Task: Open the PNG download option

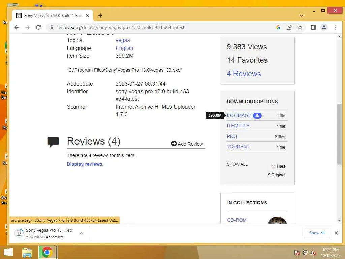Action: 232,136
